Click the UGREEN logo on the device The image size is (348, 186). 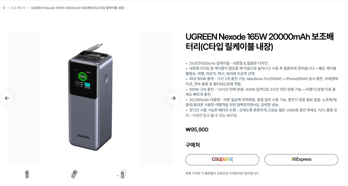point(83,137)
